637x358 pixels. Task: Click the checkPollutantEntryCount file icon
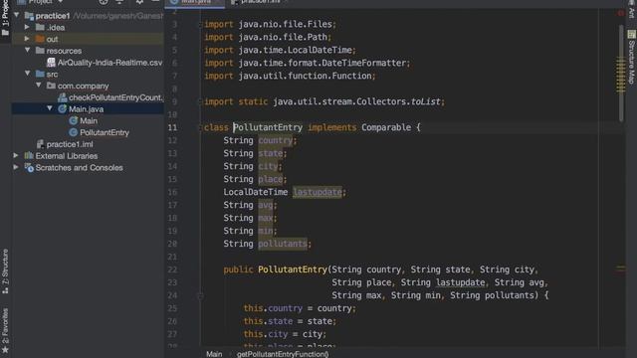[62, 97]
